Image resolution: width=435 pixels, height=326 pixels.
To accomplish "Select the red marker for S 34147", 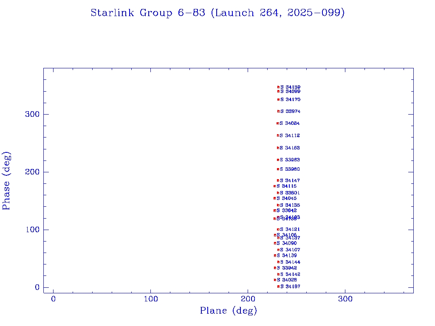I will tap(278, 181).
